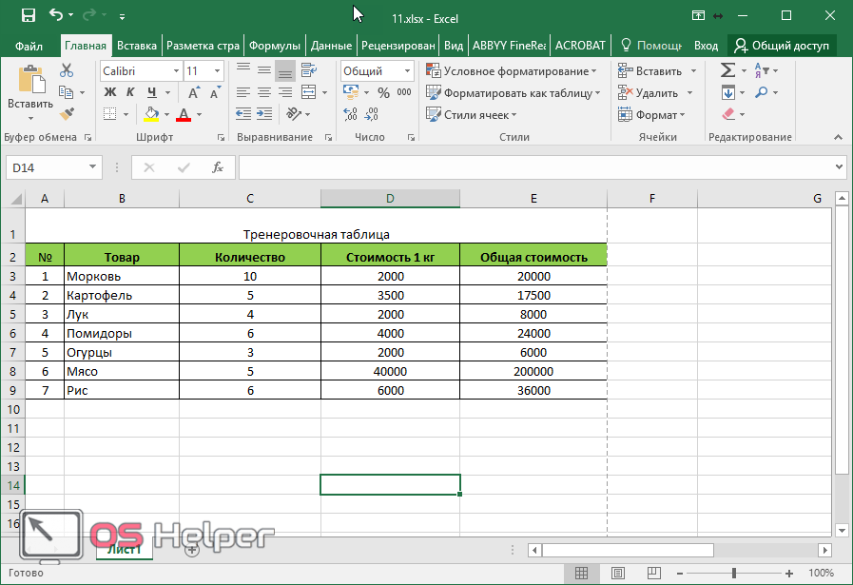Click the Общий доступ share button
Viewport: 853px width, 585px height.
point(781,45)
